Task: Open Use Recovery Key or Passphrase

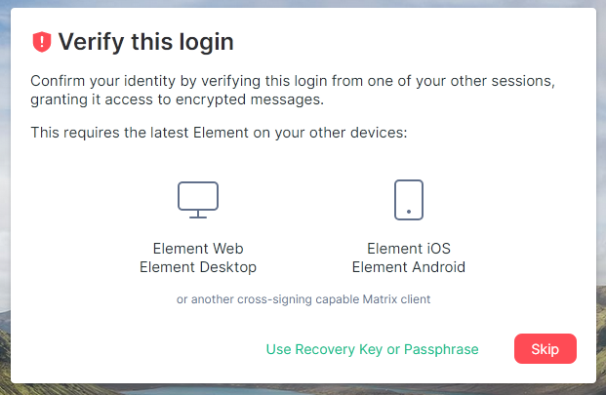Action: [x=372, y=349]
